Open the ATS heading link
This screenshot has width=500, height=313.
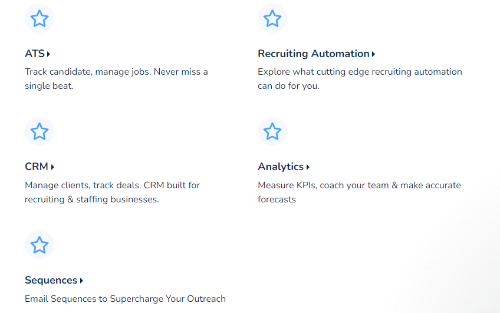click(x=35, y=54)
